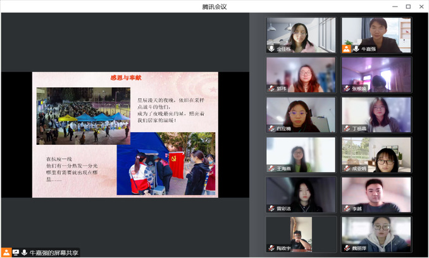Click the microphone icon on 牛嘉强's video tile
429x258 pixels.
point(356,49)
